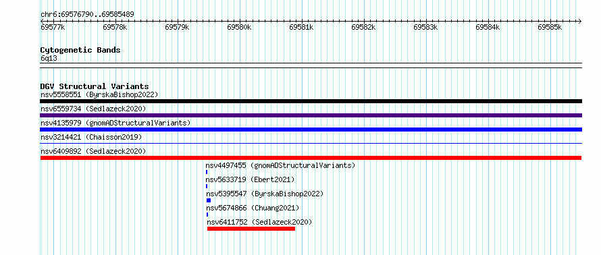Screen dimensions: 601x255
Task: Click the 69579k ruler tick label
Action: (177, 27)
